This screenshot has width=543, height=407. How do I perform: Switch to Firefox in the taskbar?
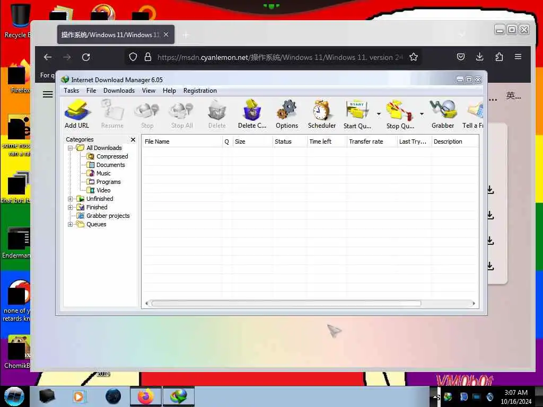point(146,396)
